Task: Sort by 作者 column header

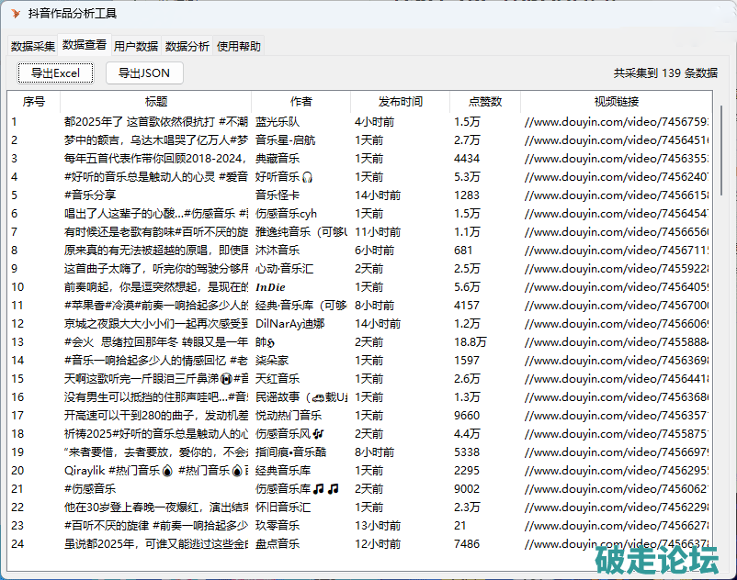Action: tap(300, 102)
